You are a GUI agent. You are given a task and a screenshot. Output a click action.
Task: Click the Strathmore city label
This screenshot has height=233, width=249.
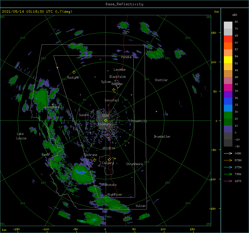[134, 164]
